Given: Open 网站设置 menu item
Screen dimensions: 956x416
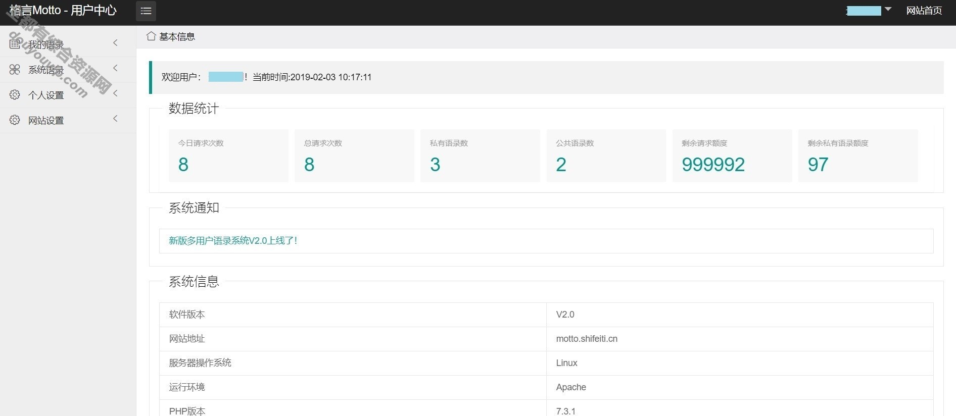Looking at the screenshot, I should (x=68, y=120).
